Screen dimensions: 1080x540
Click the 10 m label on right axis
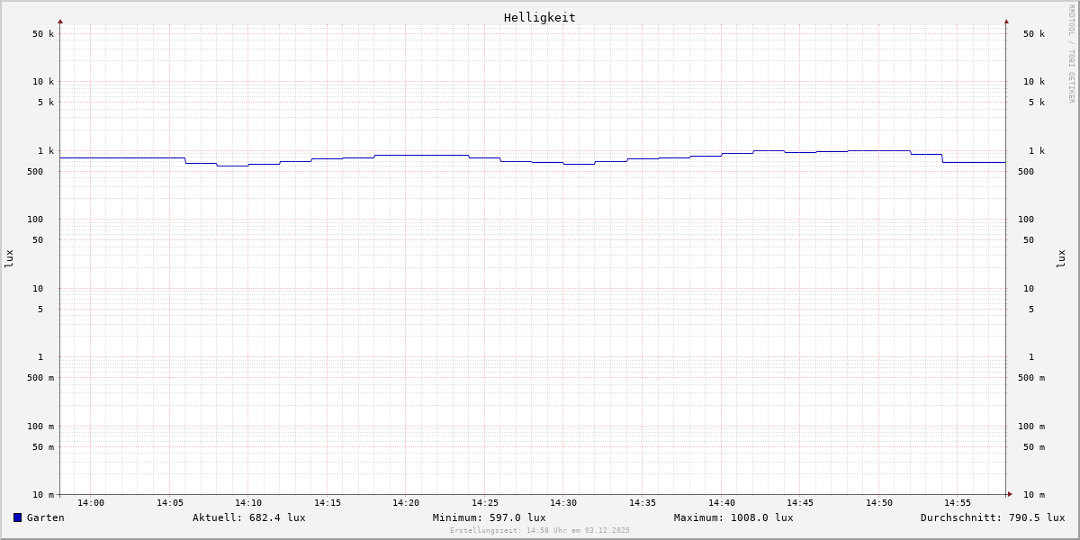click(1034, 495)
